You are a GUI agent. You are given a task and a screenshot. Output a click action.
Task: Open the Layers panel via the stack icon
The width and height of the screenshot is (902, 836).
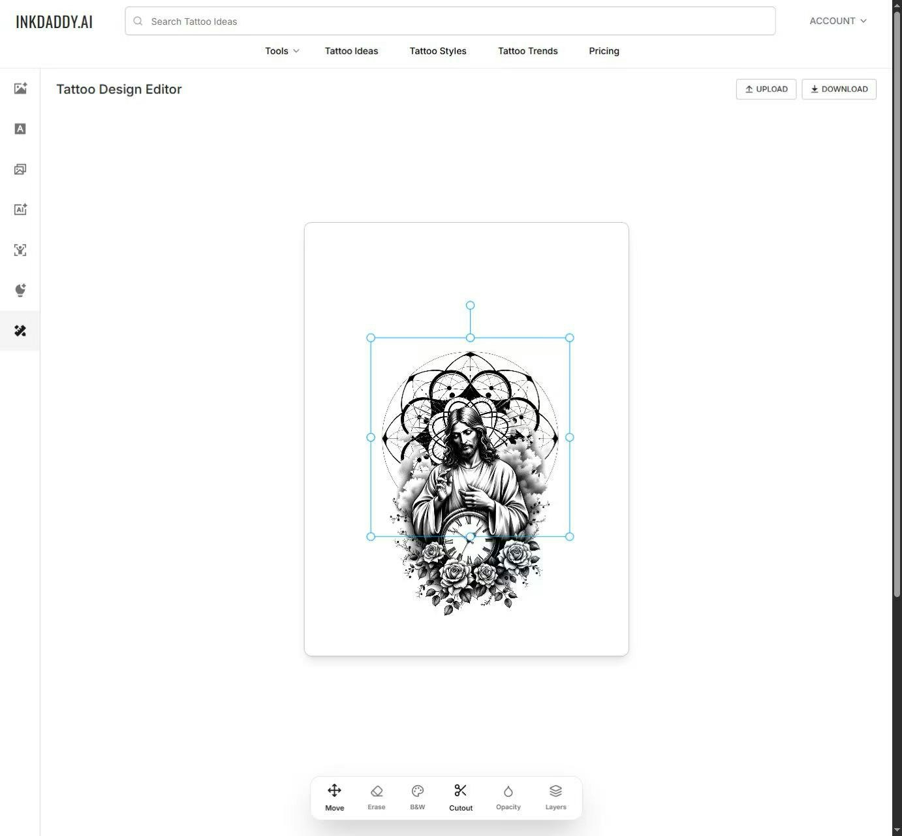(x=555, y=796)
